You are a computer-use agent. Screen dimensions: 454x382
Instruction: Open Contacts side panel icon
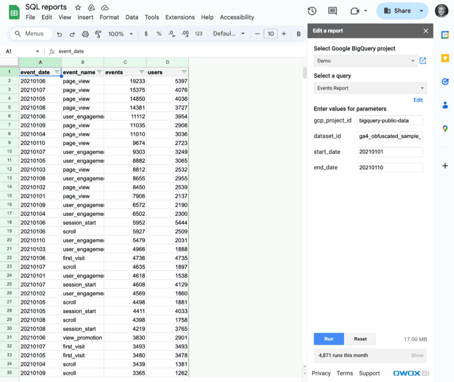click(445, 105)
